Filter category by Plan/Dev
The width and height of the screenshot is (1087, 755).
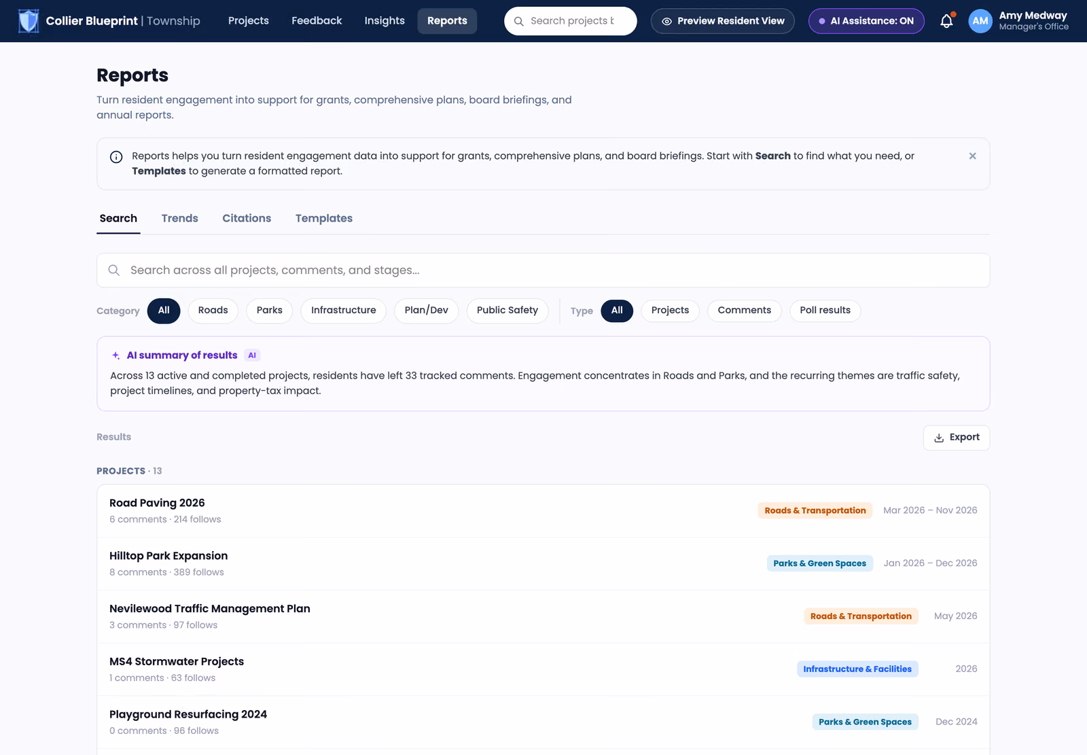tap(426, 311)
